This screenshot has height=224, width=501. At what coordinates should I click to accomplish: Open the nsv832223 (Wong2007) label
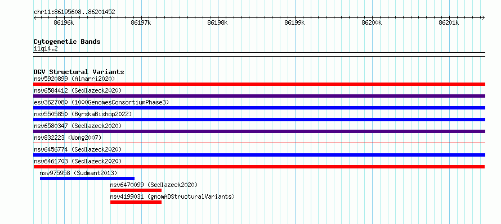tap(68, 138)
